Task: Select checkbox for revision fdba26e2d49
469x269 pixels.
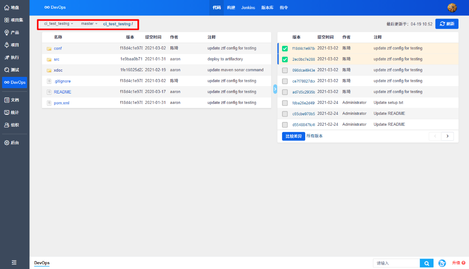Action: 285,103
